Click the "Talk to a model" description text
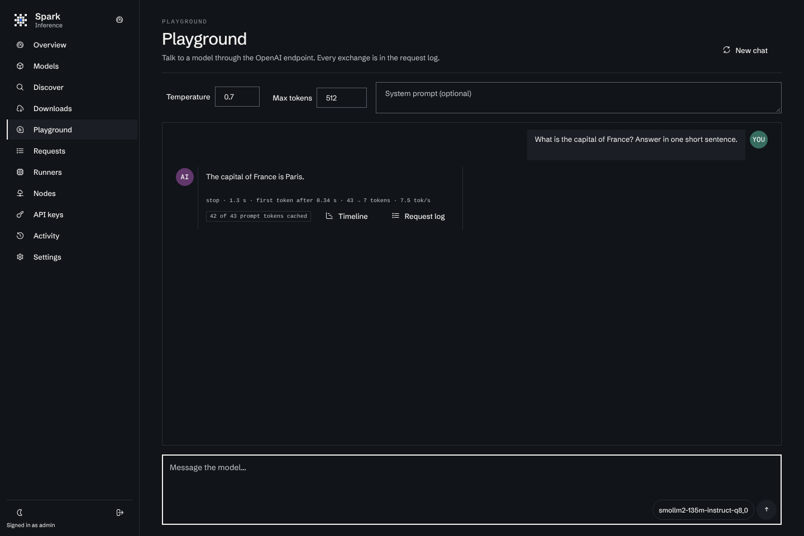The image size is (804, 536). coord(301,58)
